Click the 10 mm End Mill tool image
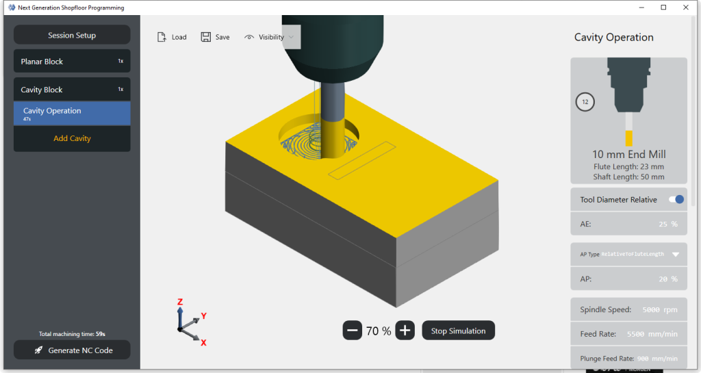 [628, 99]
